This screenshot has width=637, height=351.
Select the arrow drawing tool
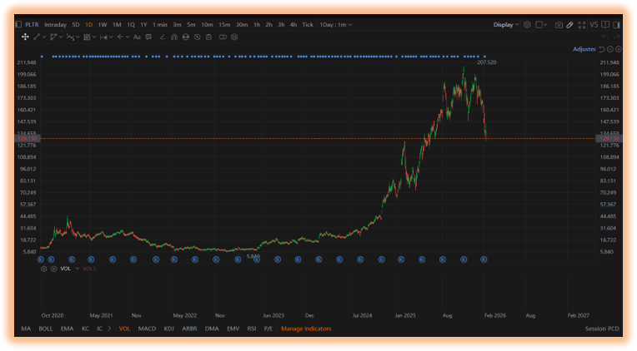coord(120,37)
